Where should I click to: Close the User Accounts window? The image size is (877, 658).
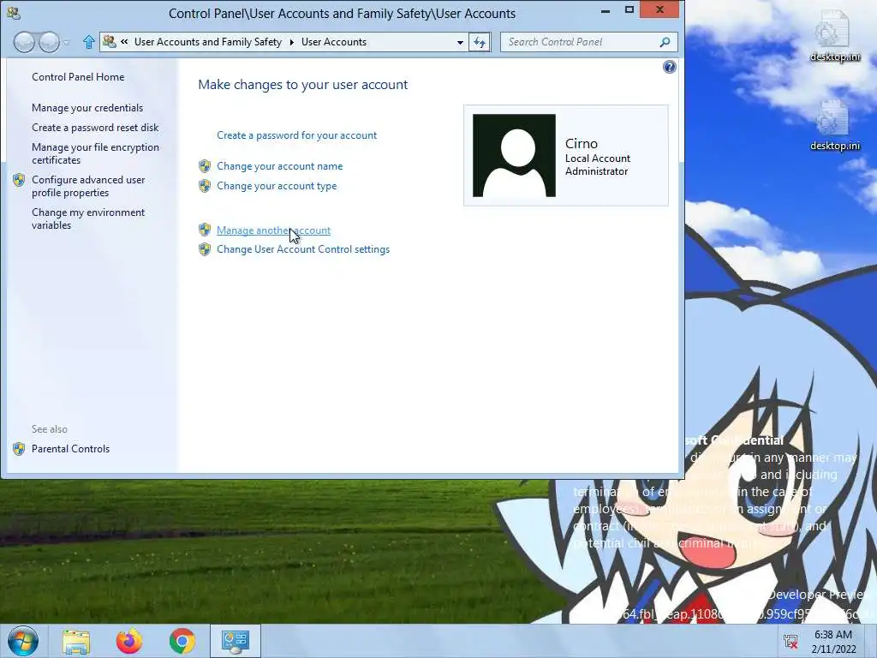click(660, 9)
